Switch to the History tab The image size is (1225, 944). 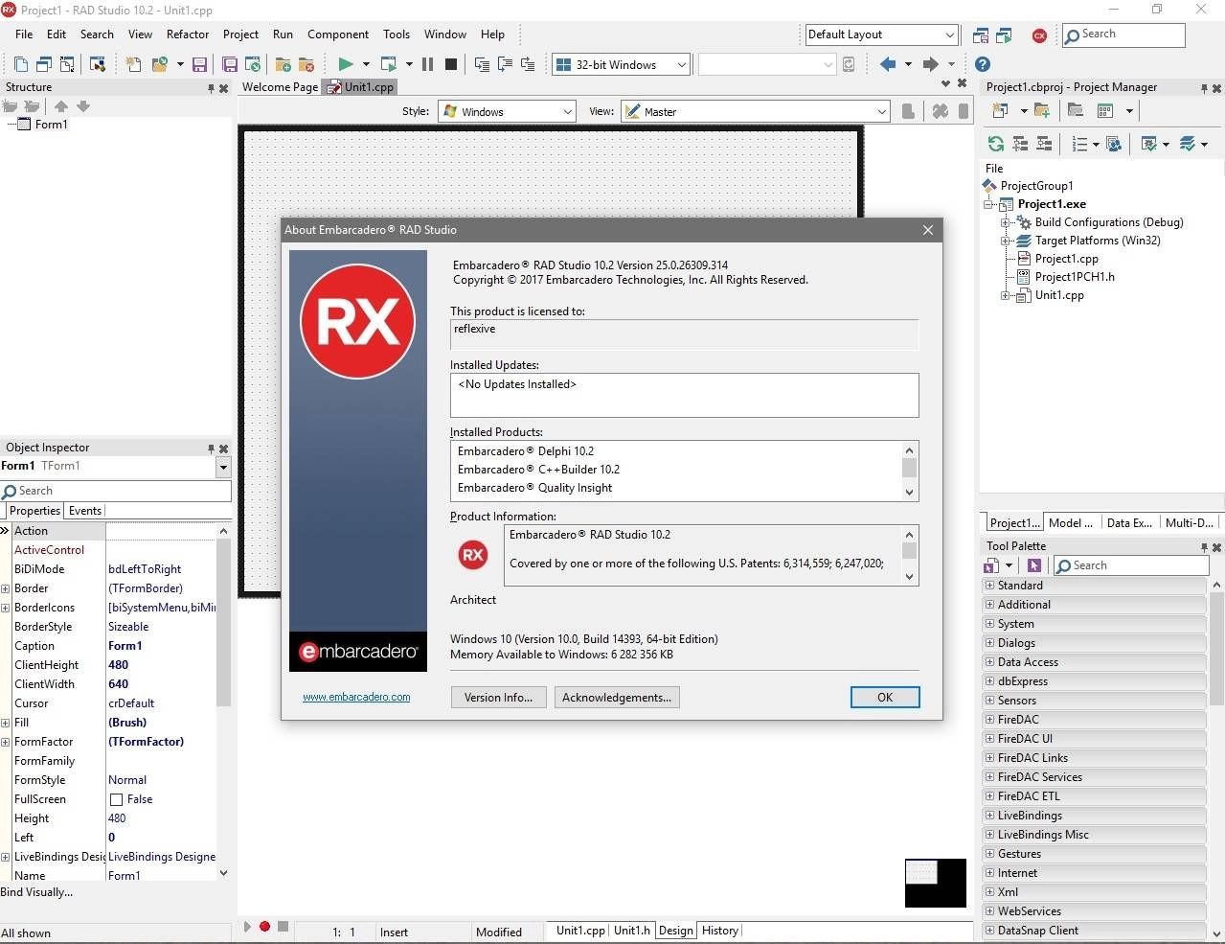click(x=720, y=931)
